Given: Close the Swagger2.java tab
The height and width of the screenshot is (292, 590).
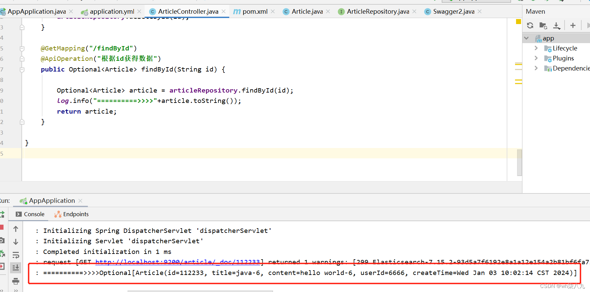Looking at the screenshot, I should (x=480, y=11).
